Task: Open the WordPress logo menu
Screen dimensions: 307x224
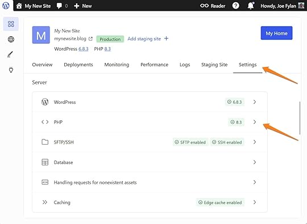Action: pos(6,6)
